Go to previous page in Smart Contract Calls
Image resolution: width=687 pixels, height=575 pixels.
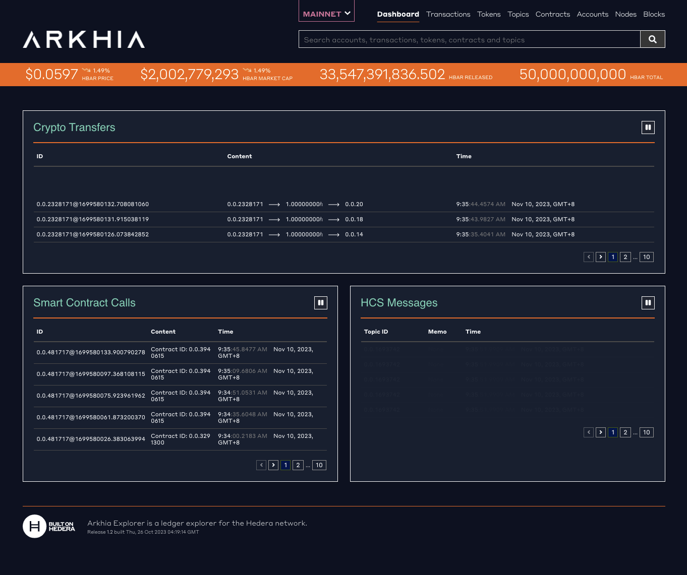261,465
